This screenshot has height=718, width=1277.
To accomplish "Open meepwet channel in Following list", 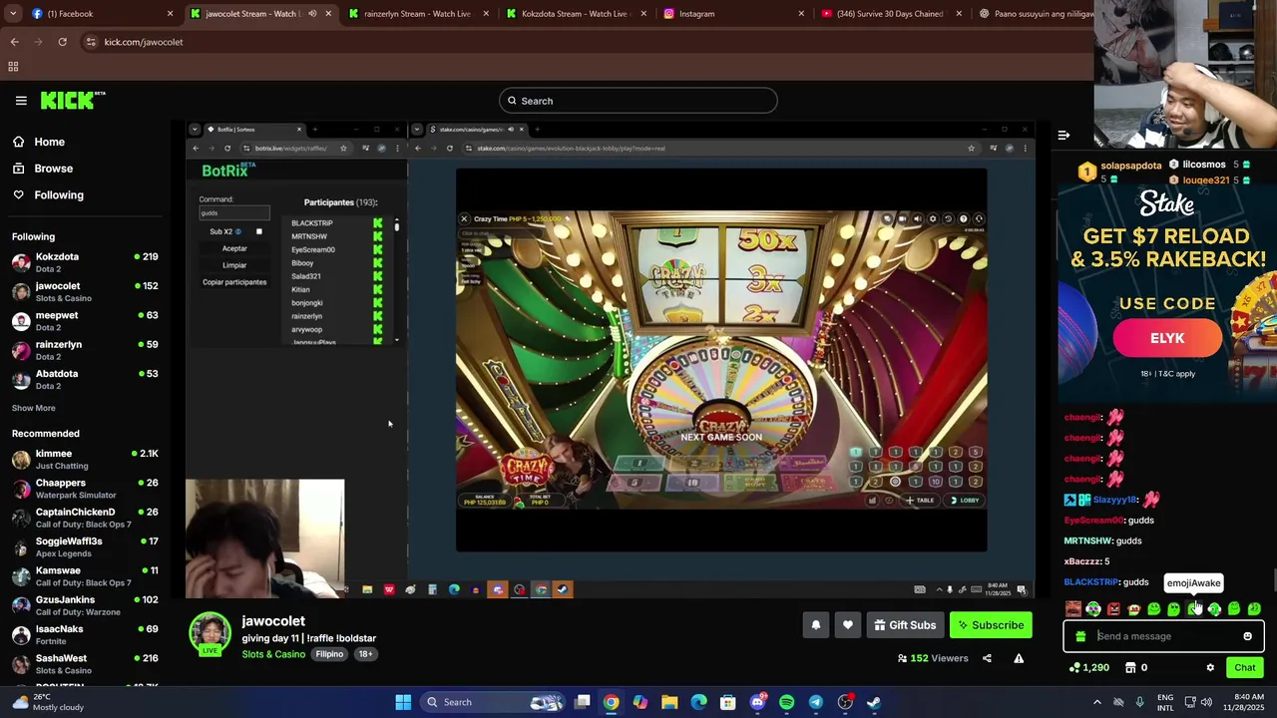I will click(85, 321).
